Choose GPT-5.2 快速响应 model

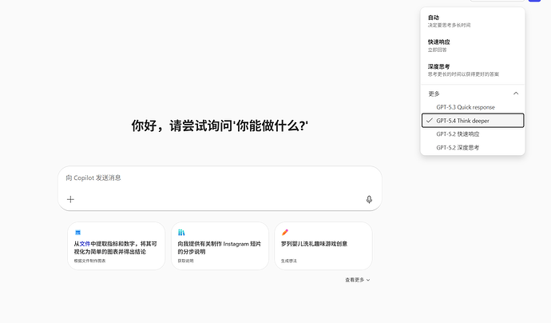[473, 134]
